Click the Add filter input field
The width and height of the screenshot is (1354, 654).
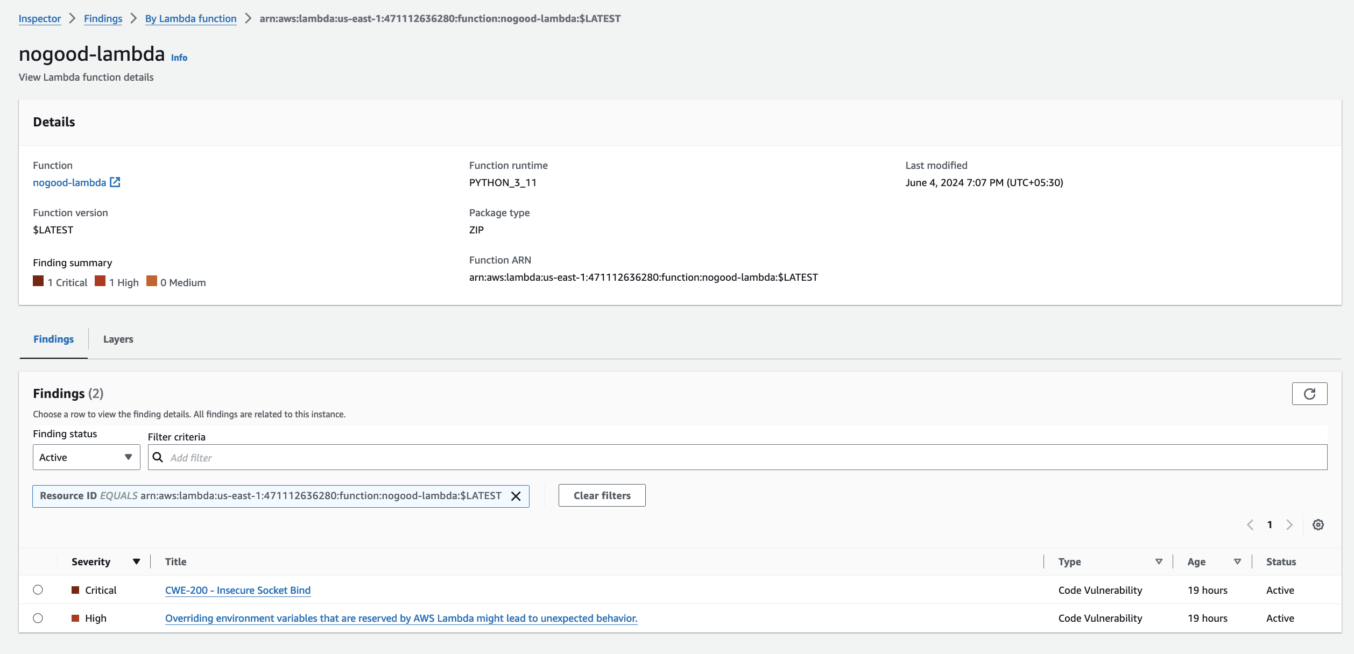tap(743, 457)
